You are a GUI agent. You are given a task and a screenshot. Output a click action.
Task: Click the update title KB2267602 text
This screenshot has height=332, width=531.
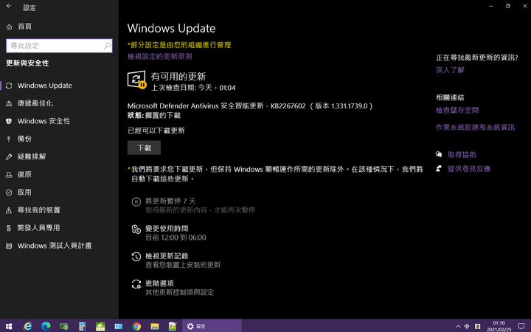coord(250,106)
